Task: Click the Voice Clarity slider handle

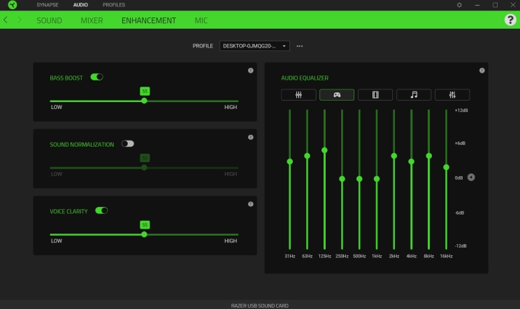Action: tap(144, 234)
